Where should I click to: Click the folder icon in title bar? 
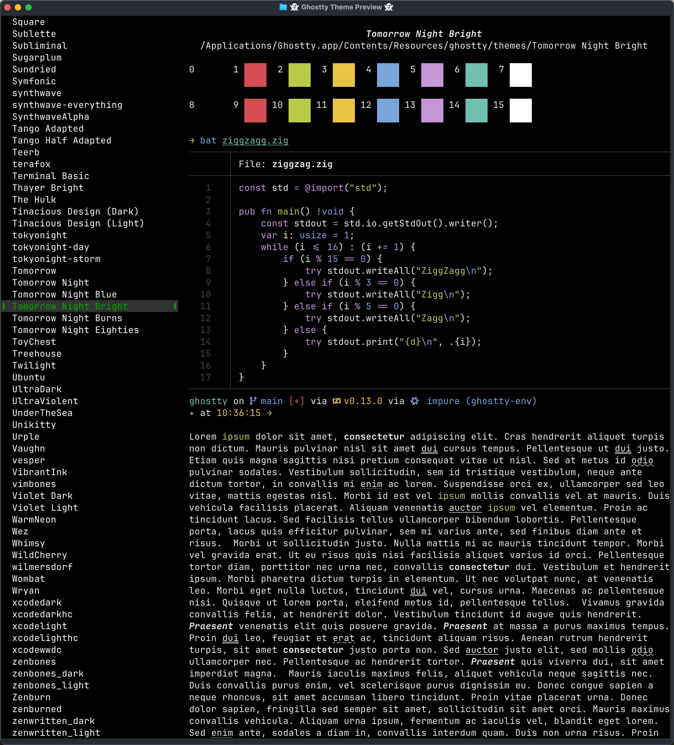pyautogui.click(x=283, y=7)
